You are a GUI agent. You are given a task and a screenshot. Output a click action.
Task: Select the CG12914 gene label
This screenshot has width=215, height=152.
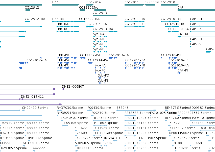93,2
